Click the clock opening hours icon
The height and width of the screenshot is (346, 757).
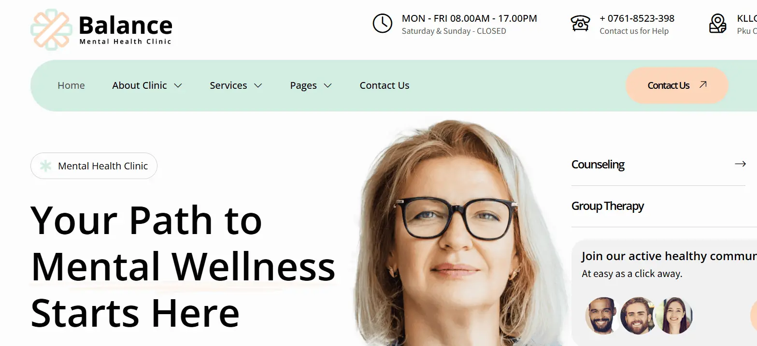click(382, 23)
